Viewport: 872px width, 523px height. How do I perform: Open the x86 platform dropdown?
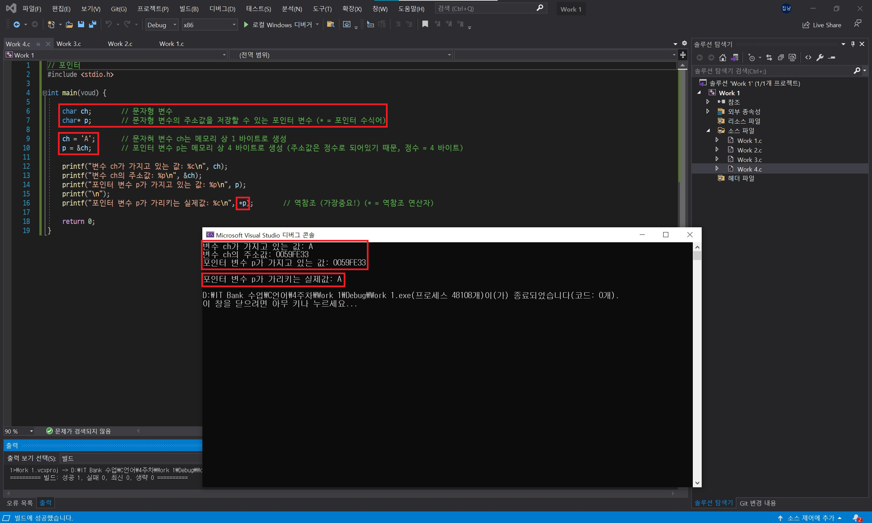click(209, 24)
